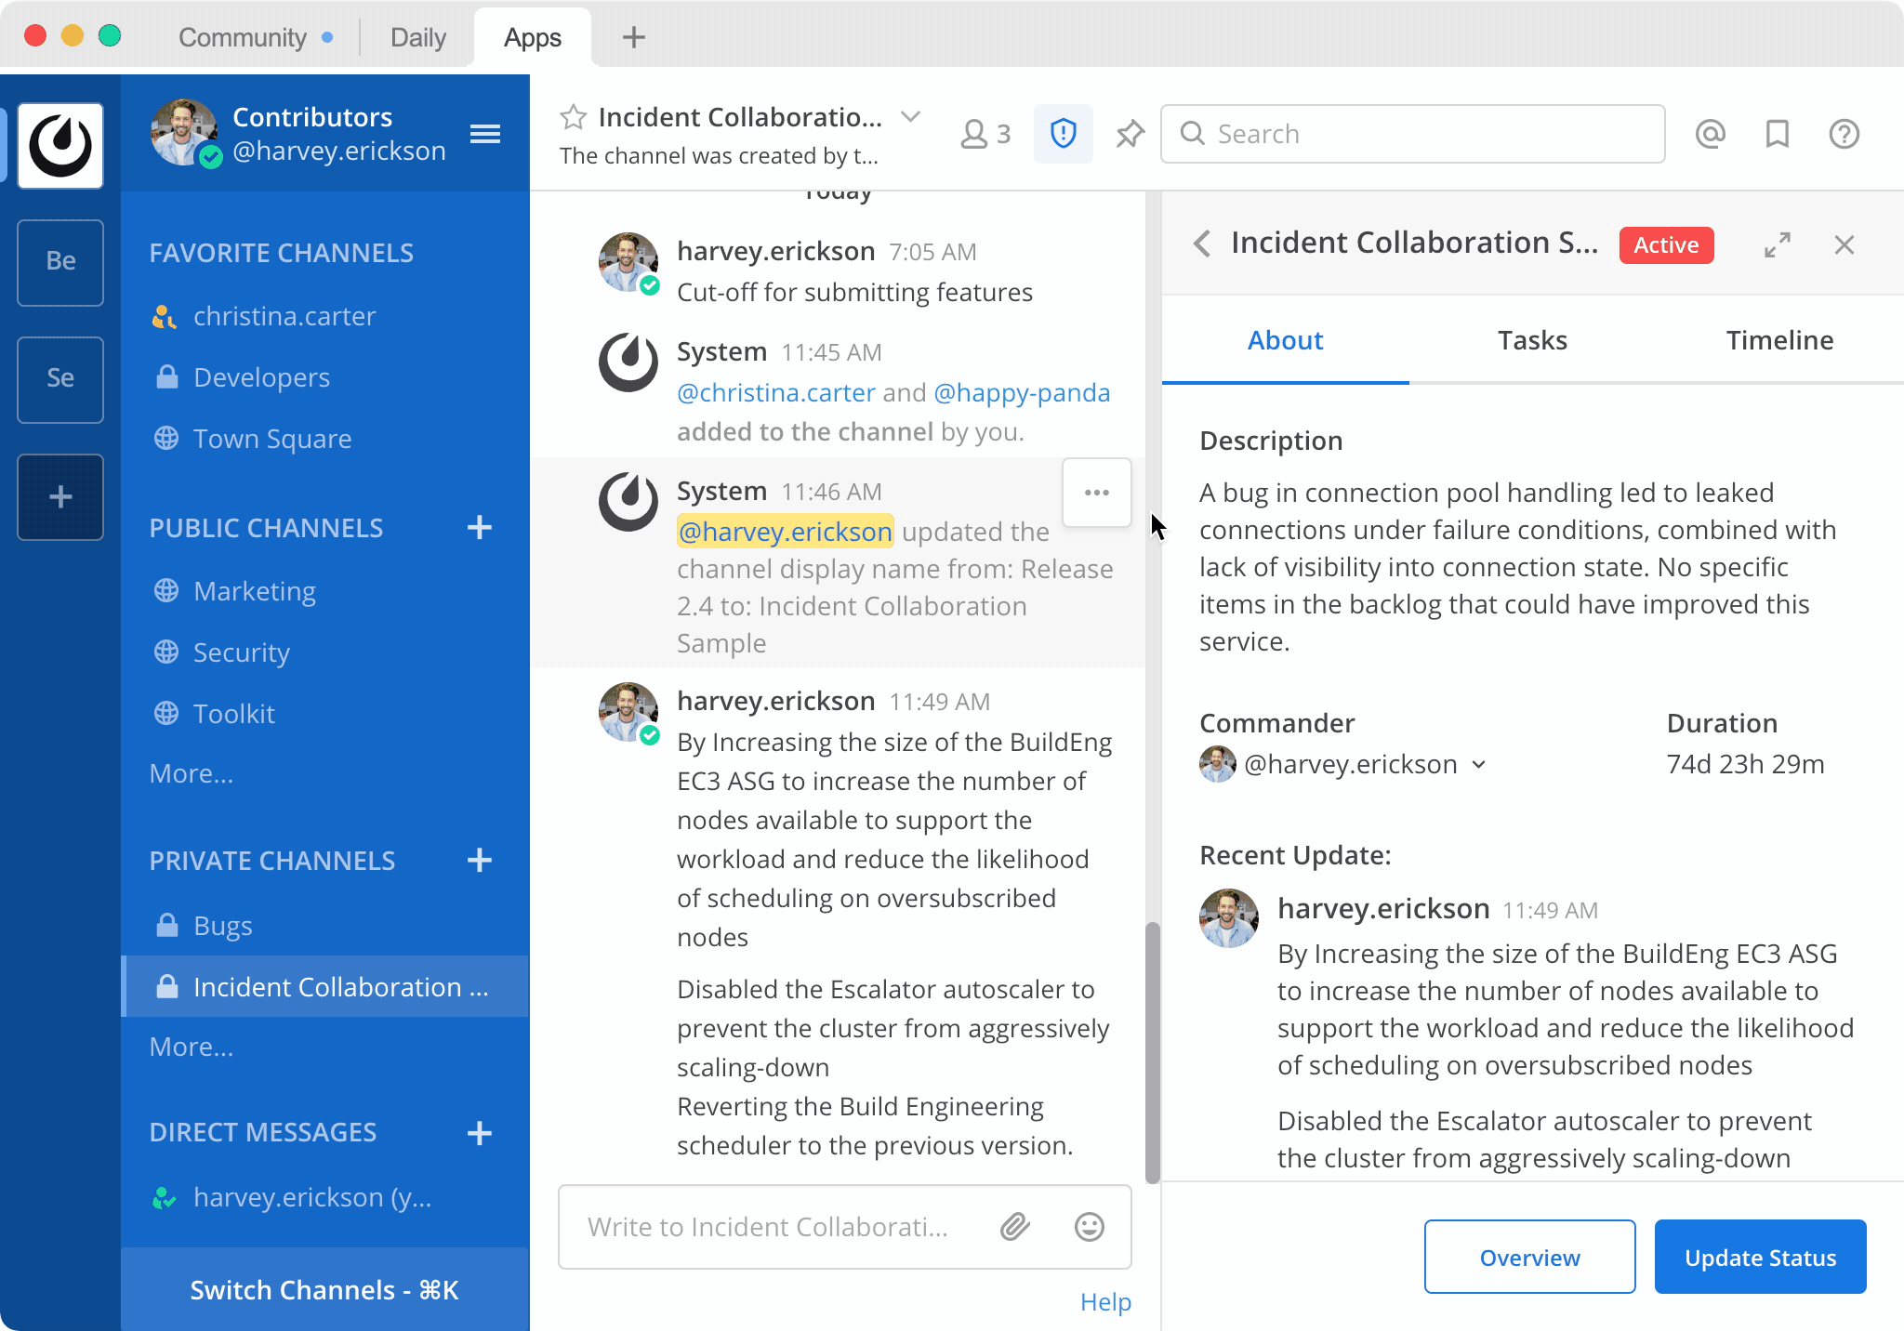Image resolution: width=1904 pixels, height=1331 pixels.
Task: Click the Search input field
Action: click(1413, 134)
